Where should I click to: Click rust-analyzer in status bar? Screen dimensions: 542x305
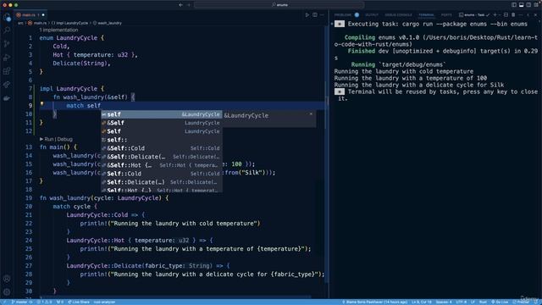coord(104,302)
